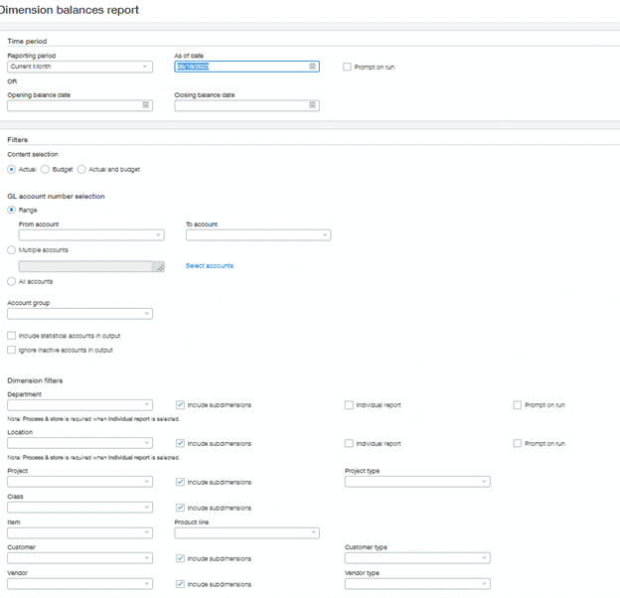Click the resize icon on the multiple accounts box

click(158, 266)
